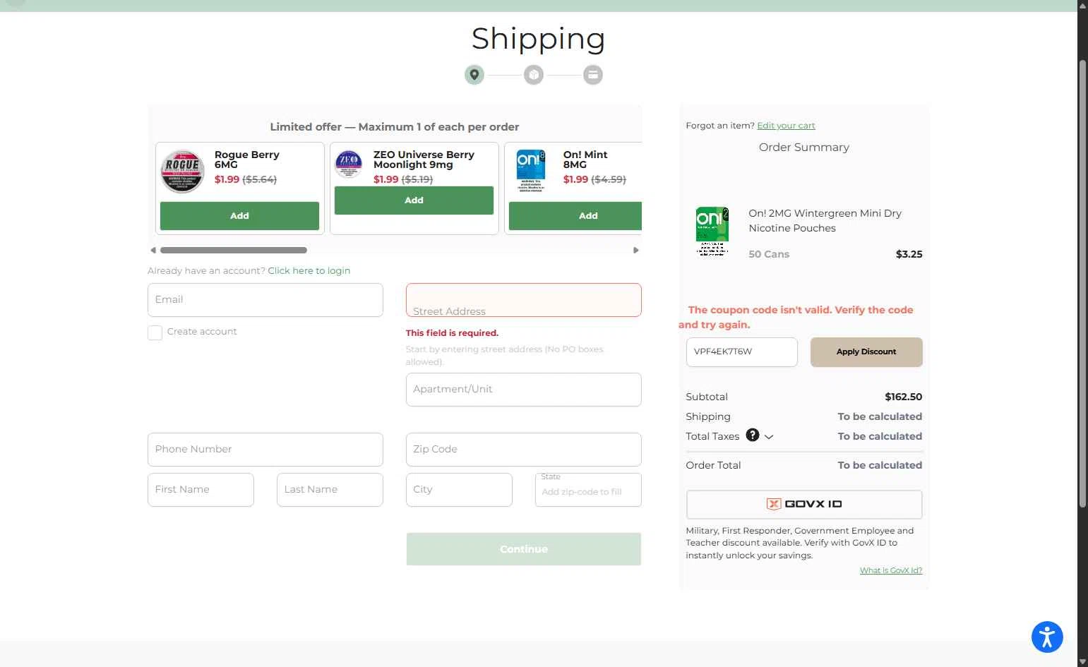Open the What is GovX Id link
1088x667 pixels.
click(x=891, y=570)
